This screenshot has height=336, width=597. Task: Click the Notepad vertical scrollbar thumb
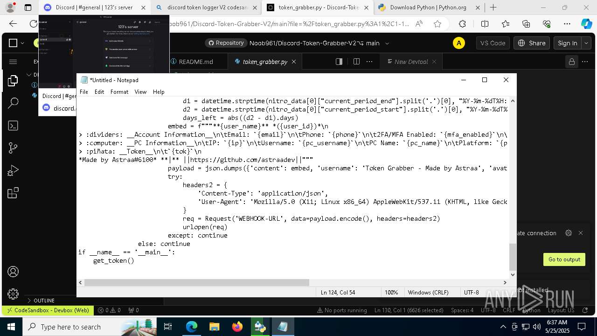513,257
